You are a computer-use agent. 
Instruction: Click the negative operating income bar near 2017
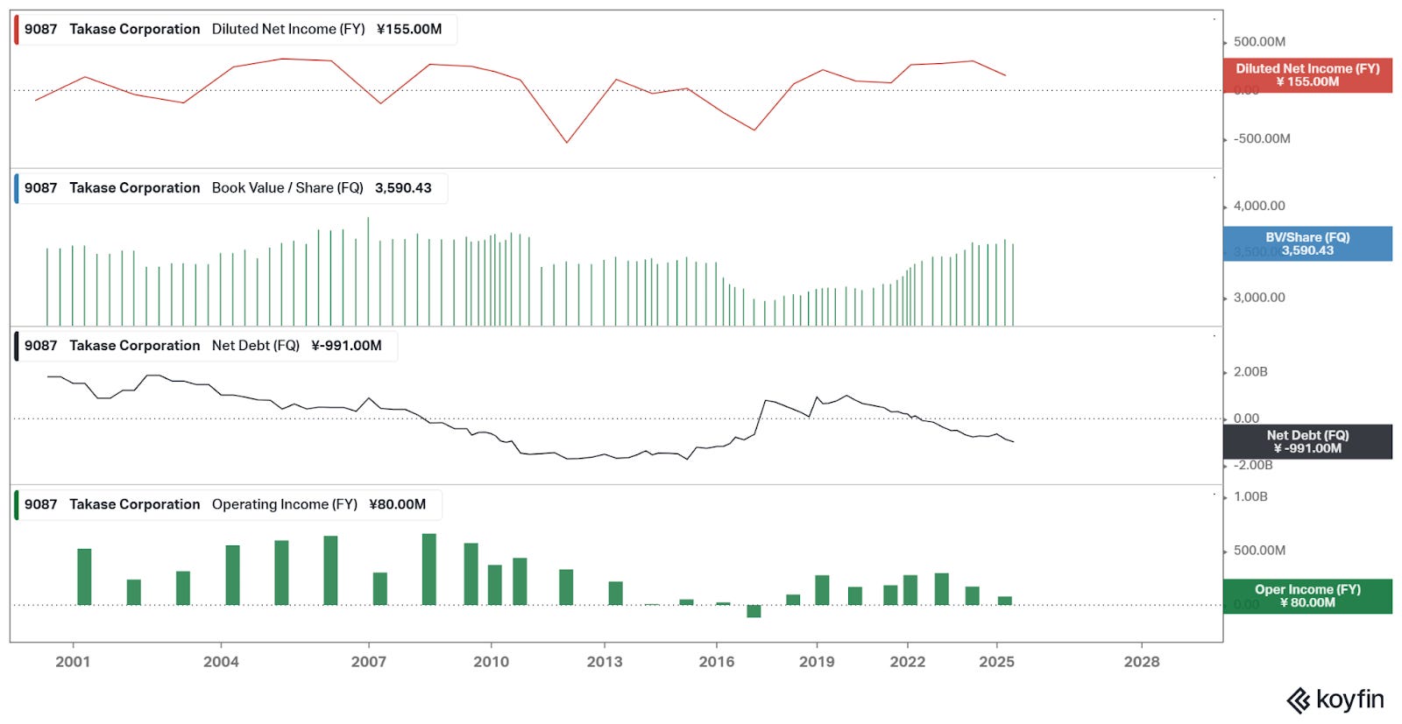click(754, 611)
